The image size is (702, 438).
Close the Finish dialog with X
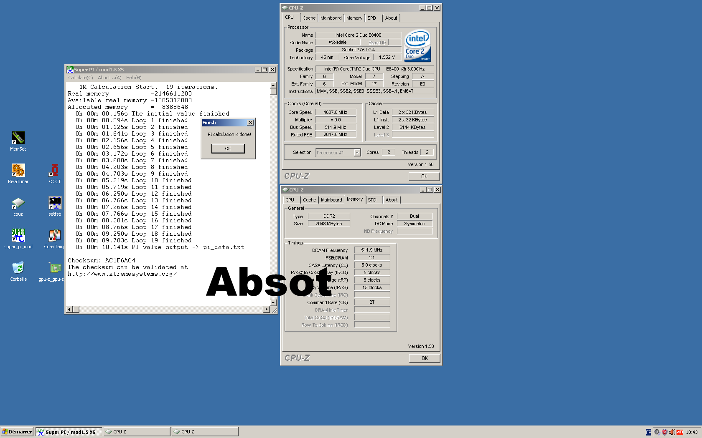250,123
